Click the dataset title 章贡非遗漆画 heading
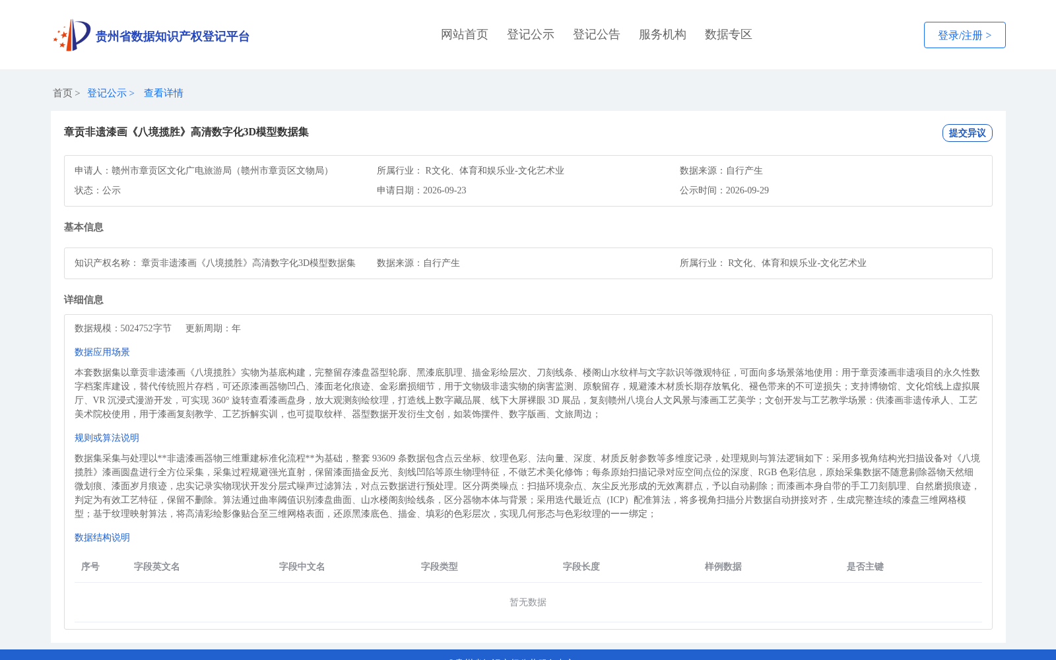Screen dimensions: 1056x660 click(x=186, y=132)
